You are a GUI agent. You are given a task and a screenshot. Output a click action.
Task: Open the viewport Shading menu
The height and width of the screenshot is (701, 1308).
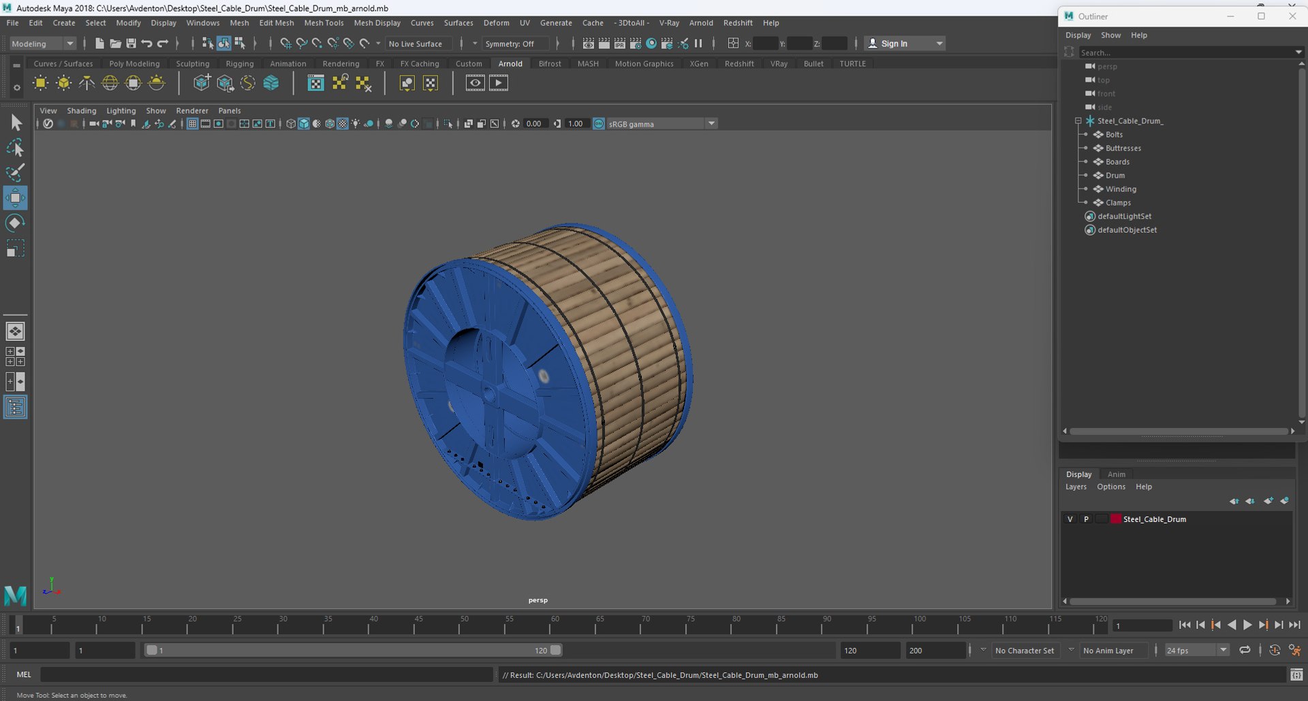point(81,110)
